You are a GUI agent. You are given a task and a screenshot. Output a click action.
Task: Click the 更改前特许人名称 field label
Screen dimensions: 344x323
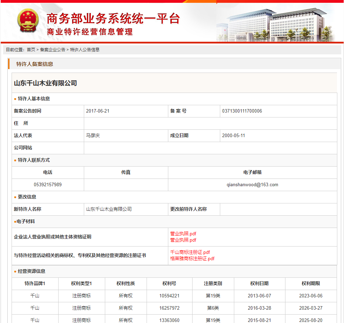tap(188, 209)
